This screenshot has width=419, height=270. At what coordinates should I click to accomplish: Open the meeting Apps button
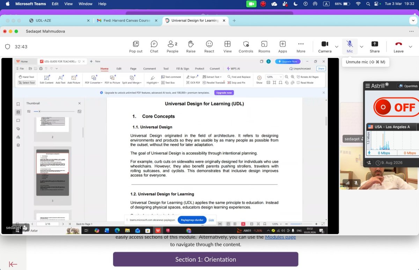(x=282, y=47)
